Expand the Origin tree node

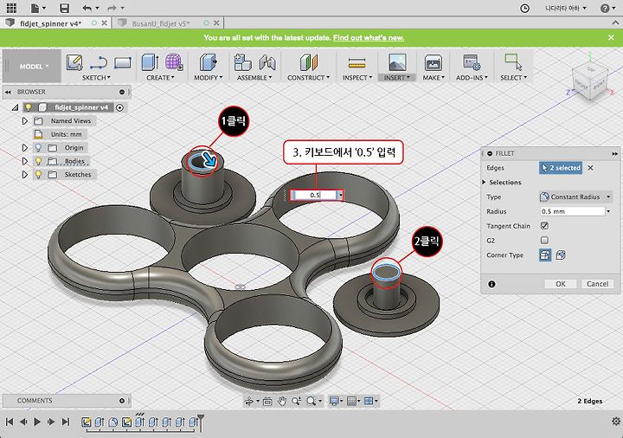(x=24, y=147)
